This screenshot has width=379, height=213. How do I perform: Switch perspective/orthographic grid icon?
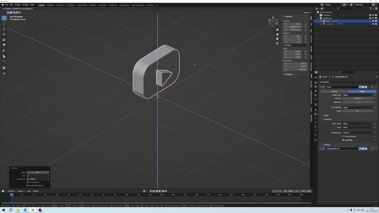277,43
